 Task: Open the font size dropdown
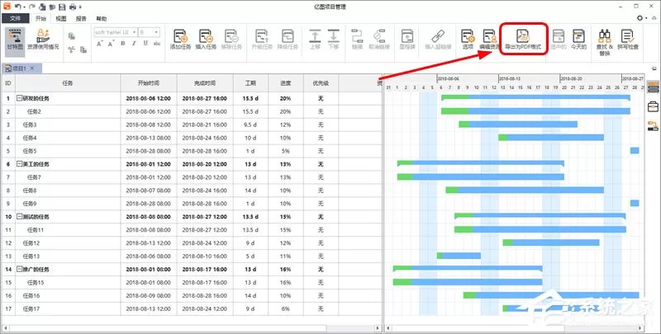click(150, 32)
